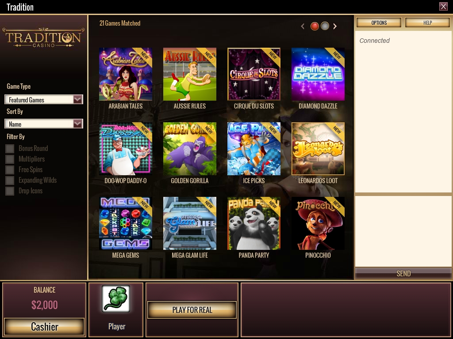
Task: Enable the Bonus Round filter checkbox
Action: pos(10,148)
